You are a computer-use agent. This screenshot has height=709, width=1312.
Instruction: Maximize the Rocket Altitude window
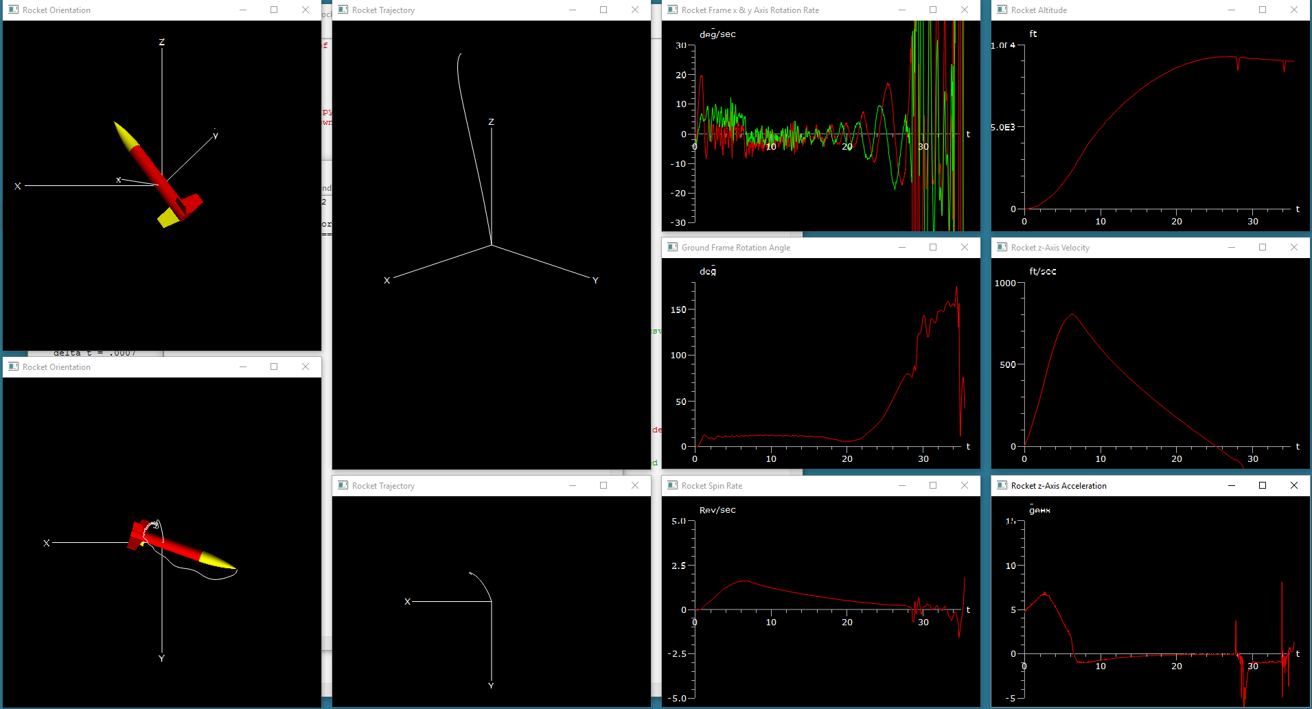(x=1262, y=10)
